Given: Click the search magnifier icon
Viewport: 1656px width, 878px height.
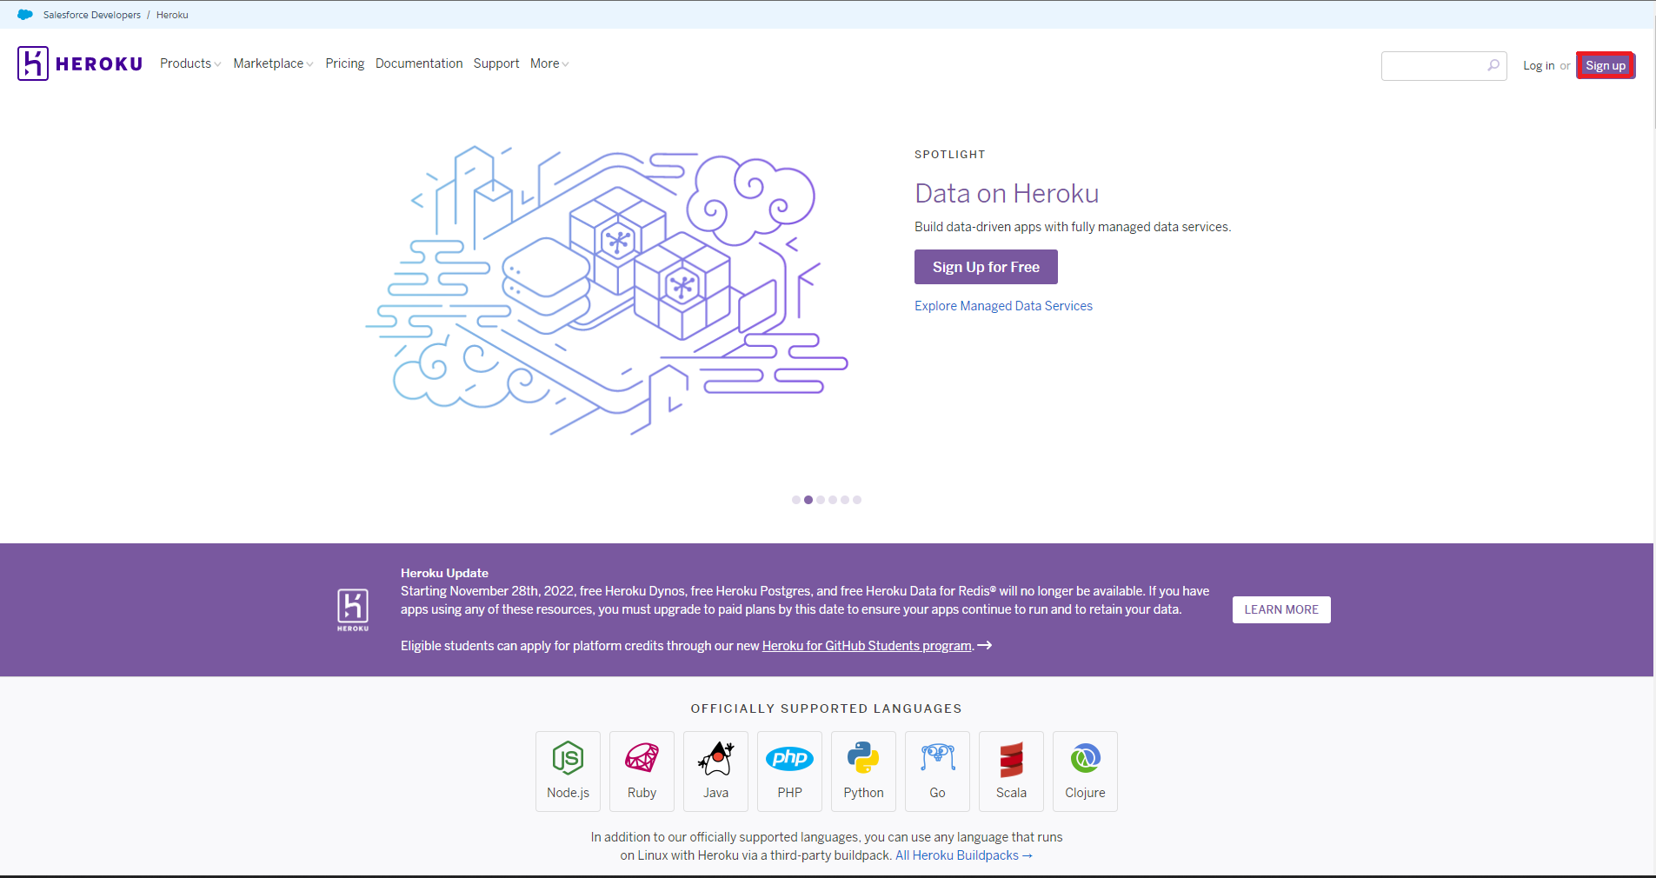Looking at the screenshot, I should click(x=1493, y=65).
